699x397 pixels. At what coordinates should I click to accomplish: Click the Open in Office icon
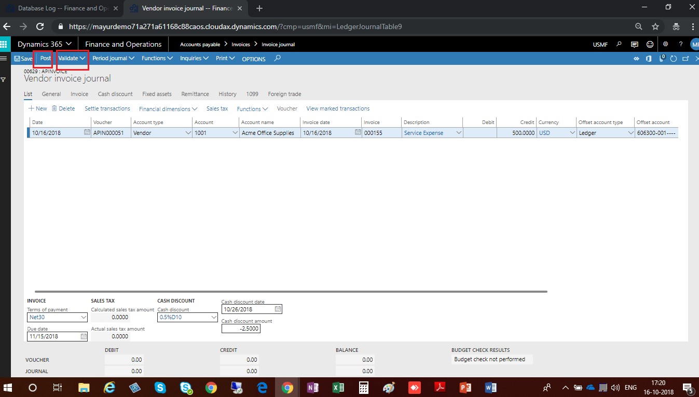click(x=649, y=59)
